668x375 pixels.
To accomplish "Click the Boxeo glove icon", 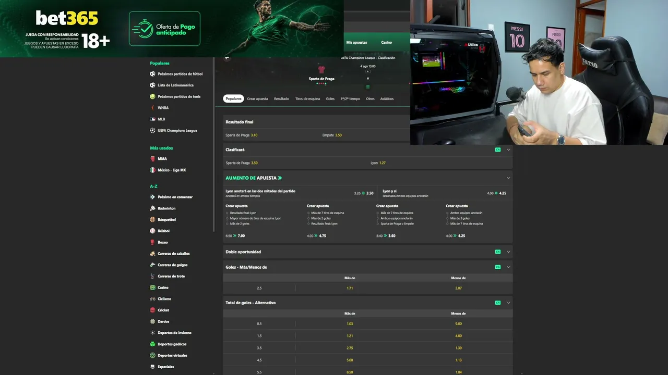I will [152, 242].
